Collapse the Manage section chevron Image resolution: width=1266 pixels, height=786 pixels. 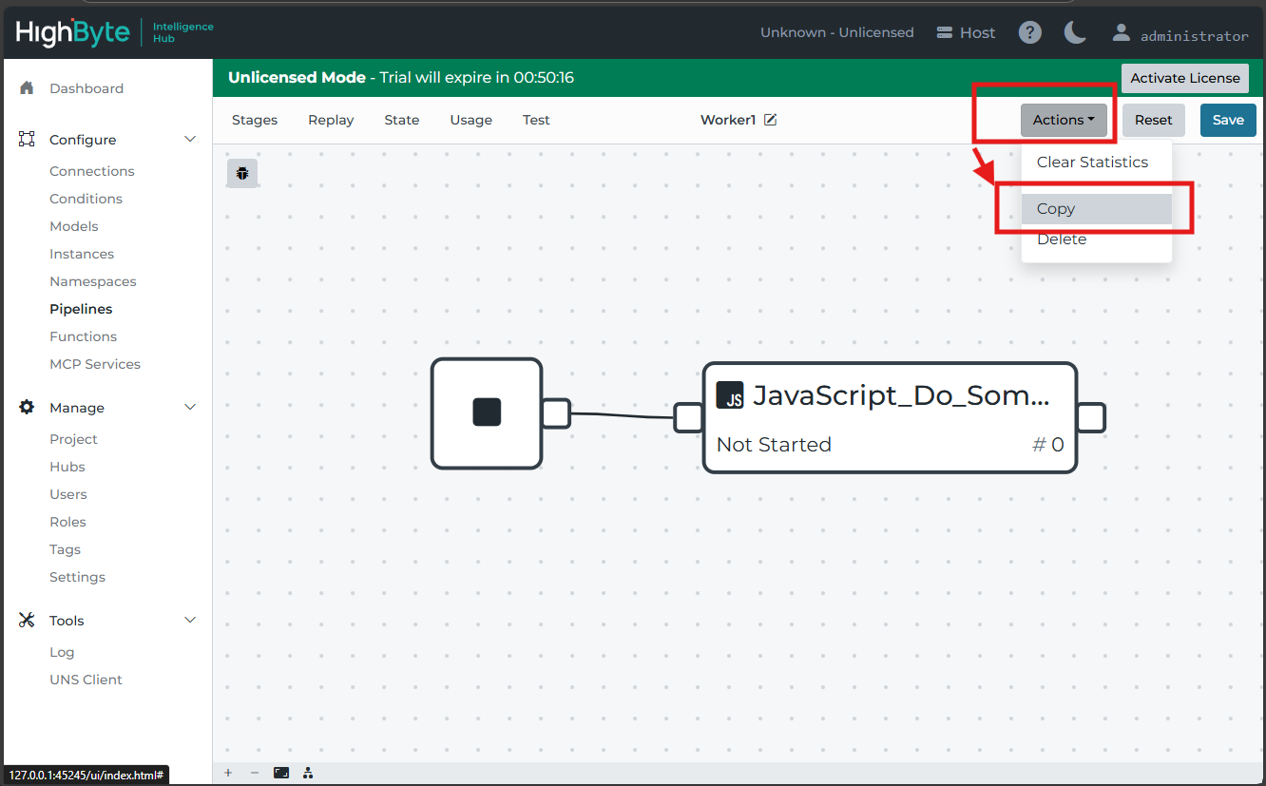point(190,408)
